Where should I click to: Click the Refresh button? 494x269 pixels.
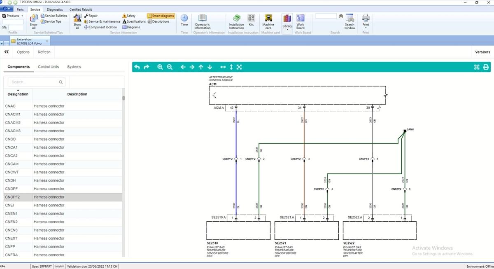pyautogui.click(x=44, y=52)
